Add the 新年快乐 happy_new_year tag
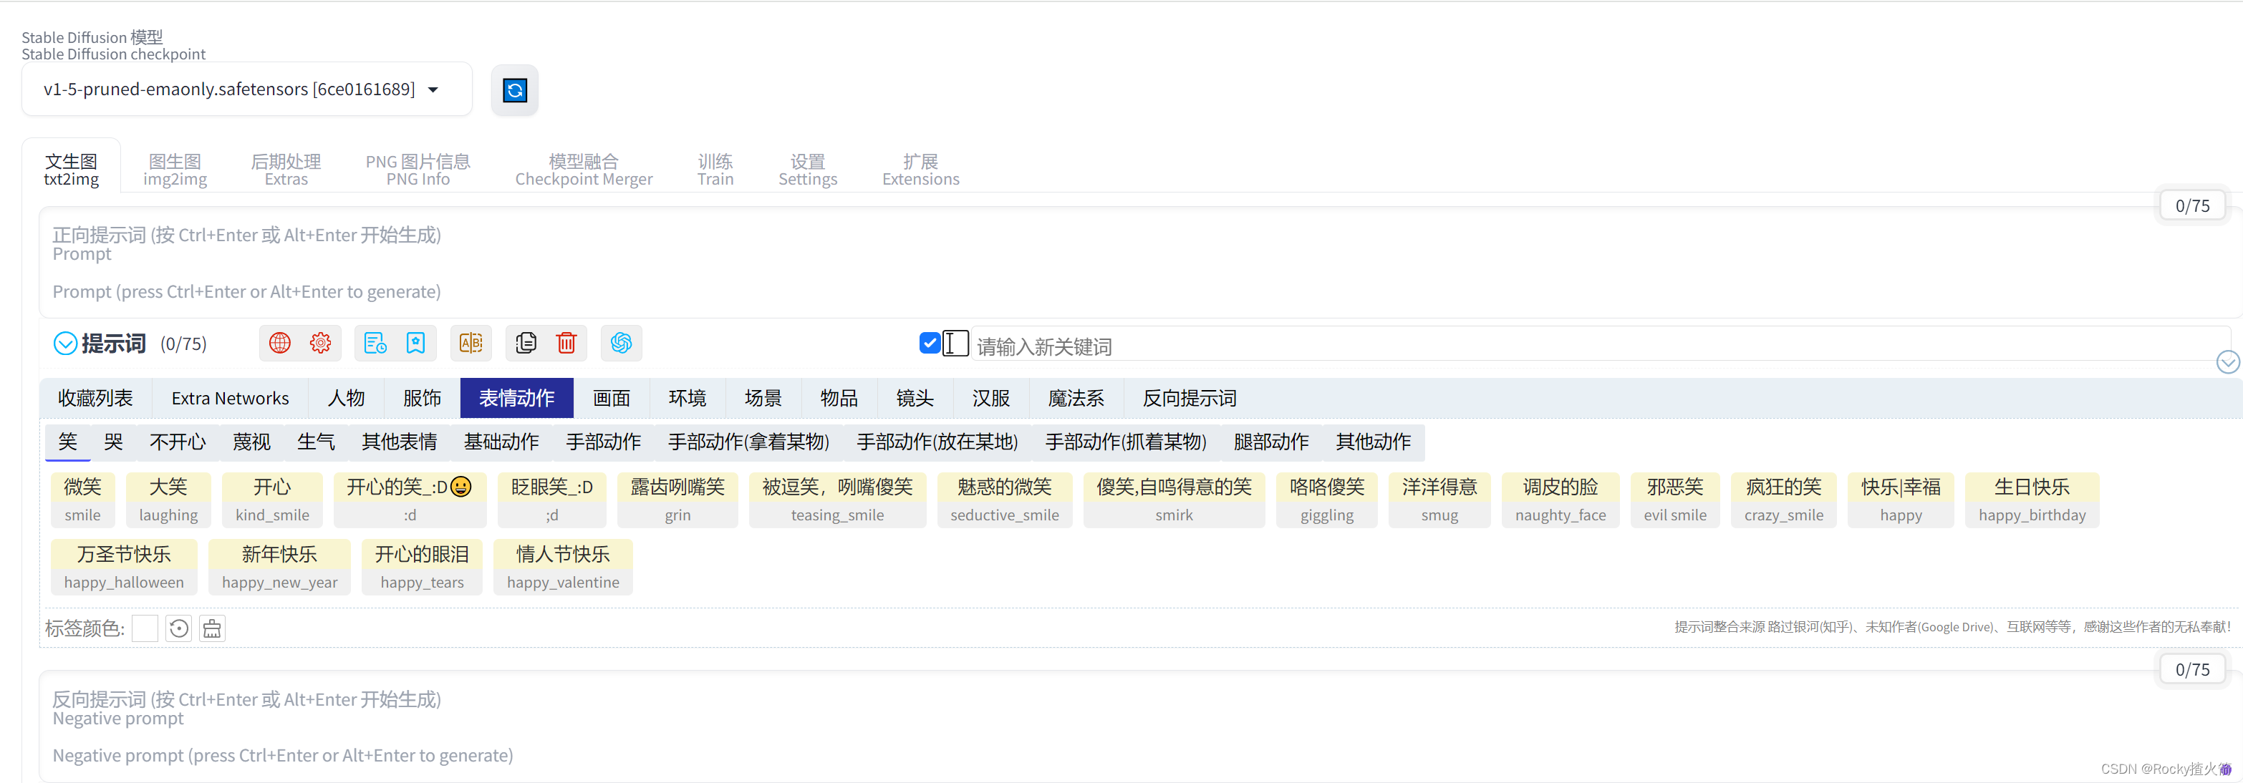 (x=279, y=568)
